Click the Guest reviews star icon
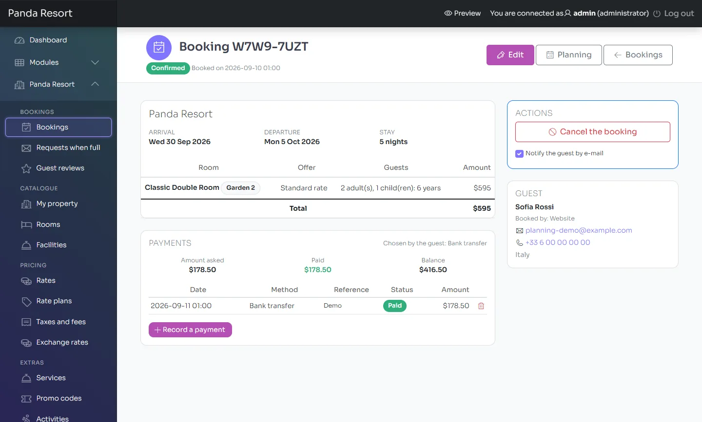Screen dimensions: 702x422 pos(26,168)
